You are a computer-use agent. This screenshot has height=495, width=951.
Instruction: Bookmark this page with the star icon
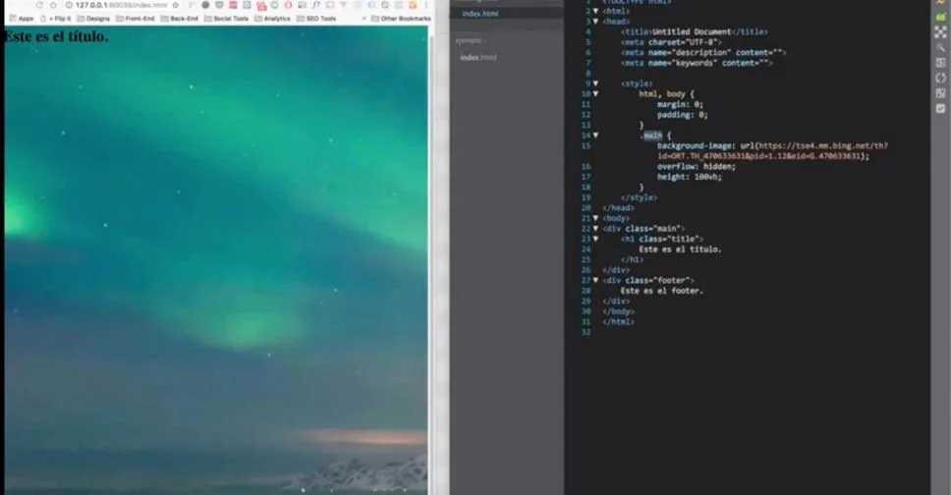(175, 5)
